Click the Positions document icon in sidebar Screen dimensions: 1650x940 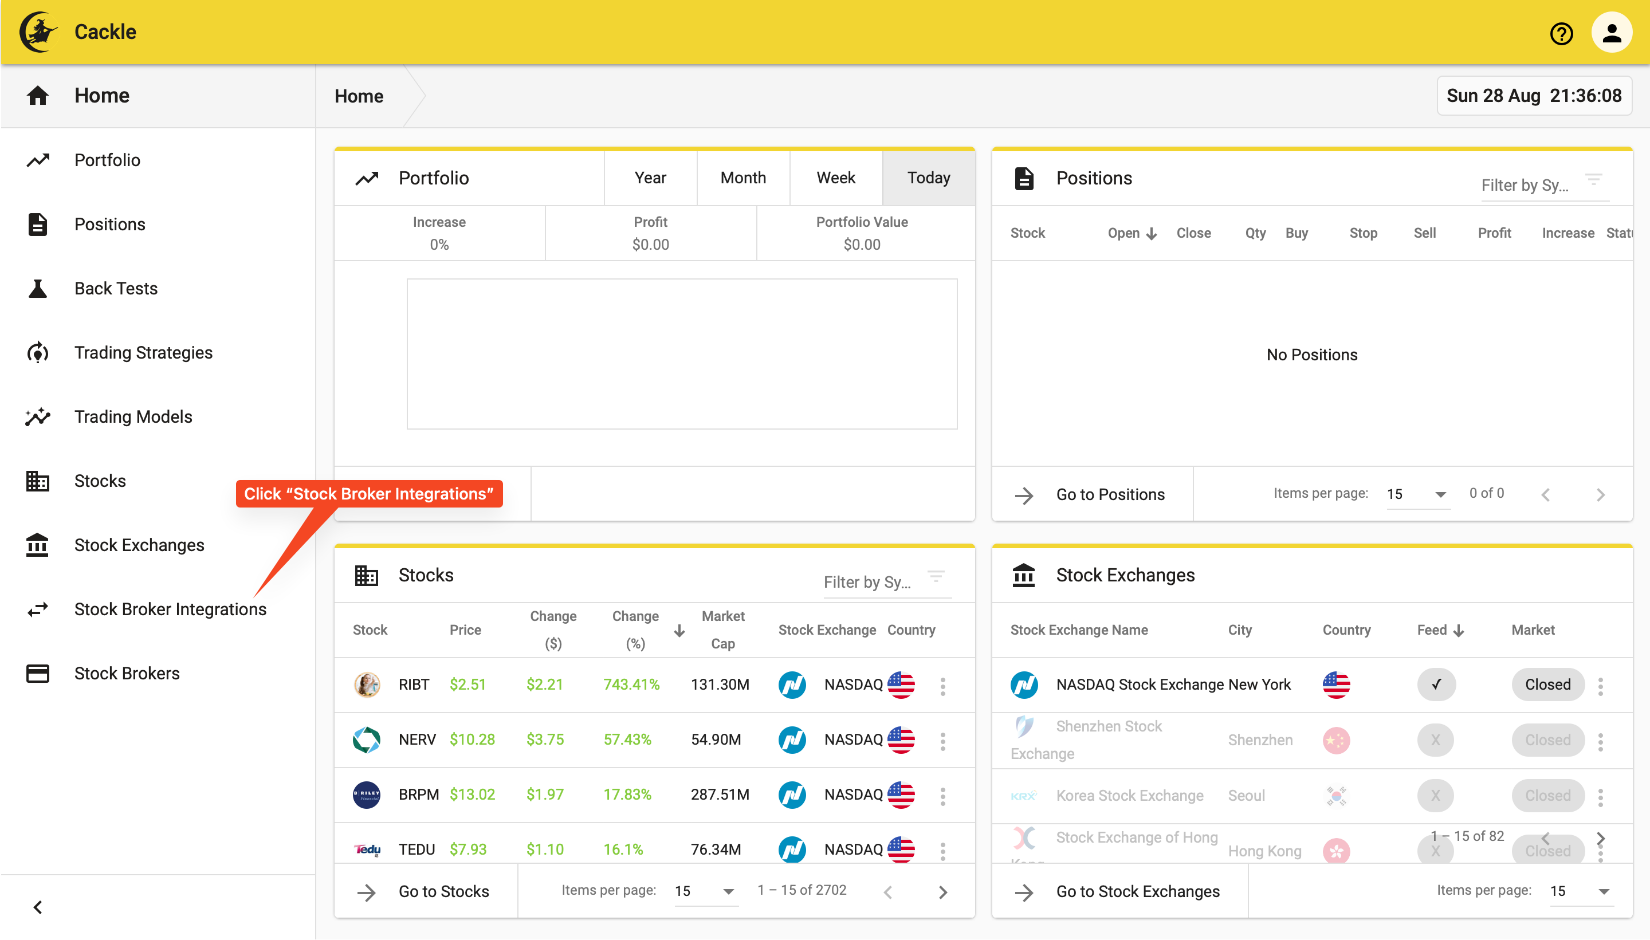click(37, 224)
